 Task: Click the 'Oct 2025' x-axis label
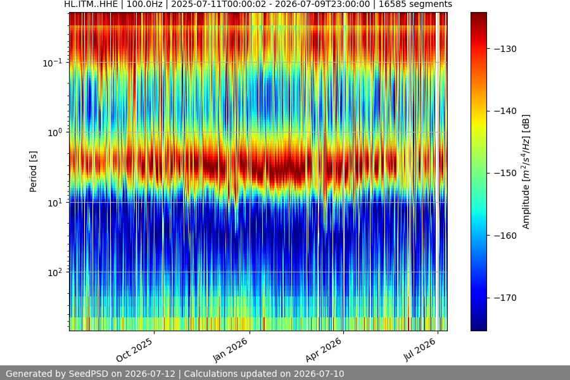(x=134, y=350)
